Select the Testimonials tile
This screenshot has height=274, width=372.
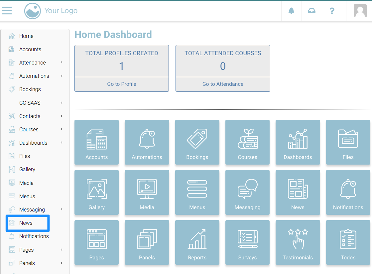point(298,243)
